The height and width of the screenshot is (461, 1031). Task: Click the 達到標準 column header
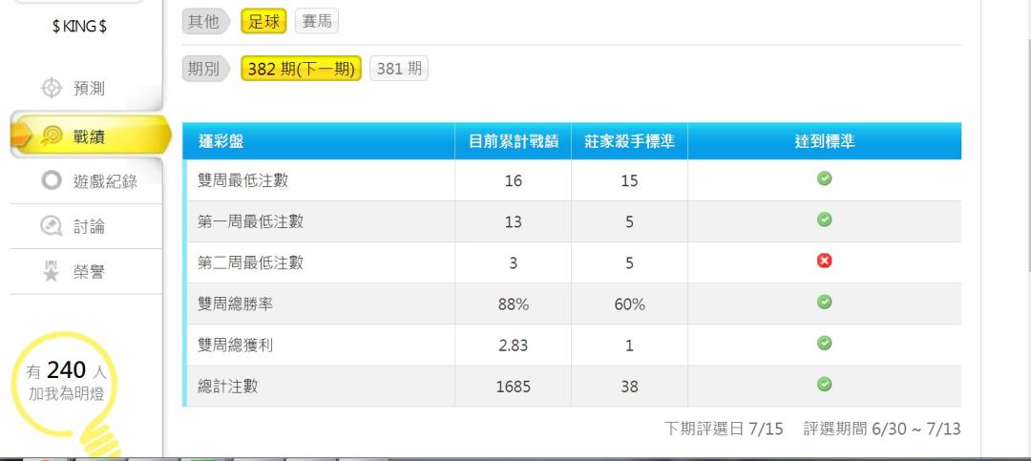825,141
